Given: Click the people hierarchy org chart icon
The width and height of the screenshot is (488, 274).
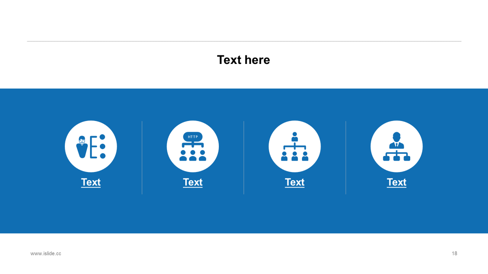Looking at the screenshot, I should point(295,147).
